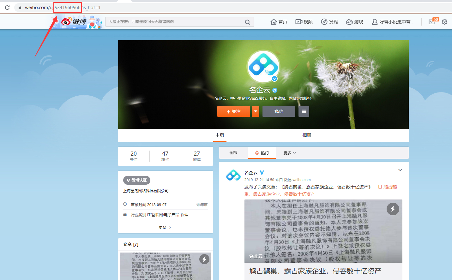Go to 首页 home in top navigation

(x=279, y=22)
